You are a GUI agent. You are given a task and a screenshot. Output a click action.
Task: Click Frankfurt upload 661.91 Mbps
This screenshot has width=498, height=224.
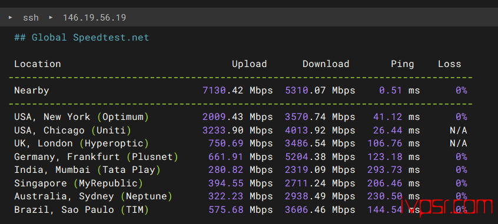click(240, 157)
